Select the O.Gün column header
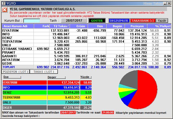Image resolution: width=173 pixels, height=119 pixels. click(x=79, y=26)
